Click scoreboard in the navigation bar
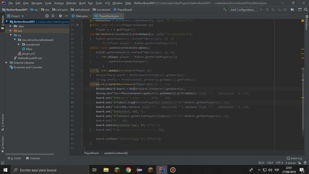 pos(101,10)
